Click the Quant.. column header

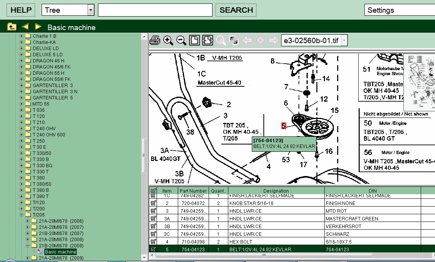[219, 191]
